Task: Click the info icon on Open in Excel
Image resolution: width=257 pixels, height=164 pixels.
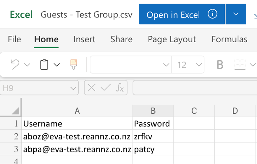Action: coord(212,14)
